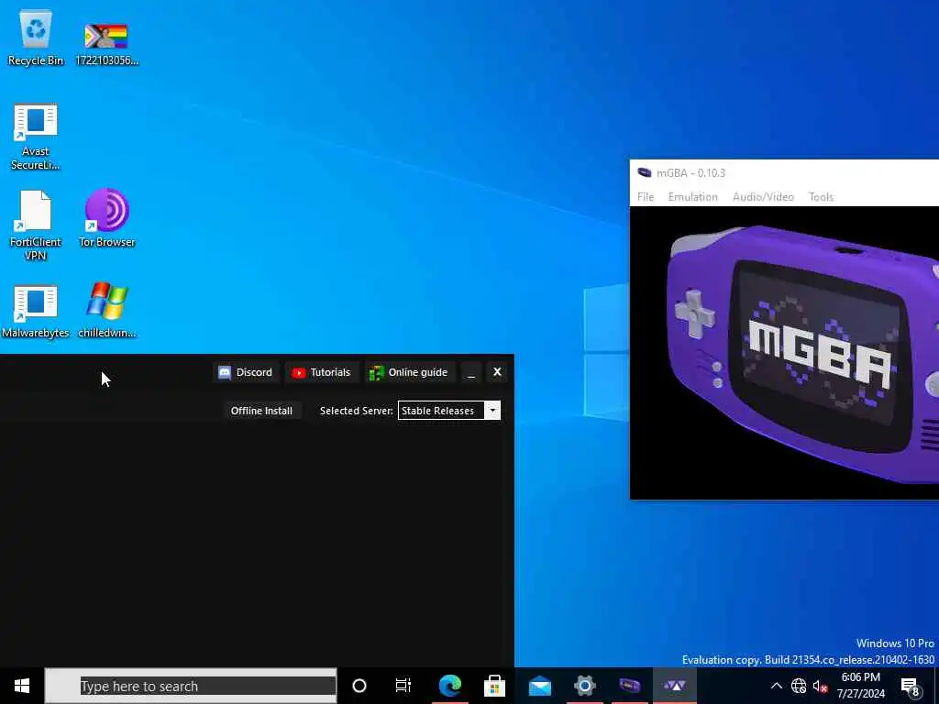Close the dark installer window
This screenshot has height=704, width=939.
(497, 372)
